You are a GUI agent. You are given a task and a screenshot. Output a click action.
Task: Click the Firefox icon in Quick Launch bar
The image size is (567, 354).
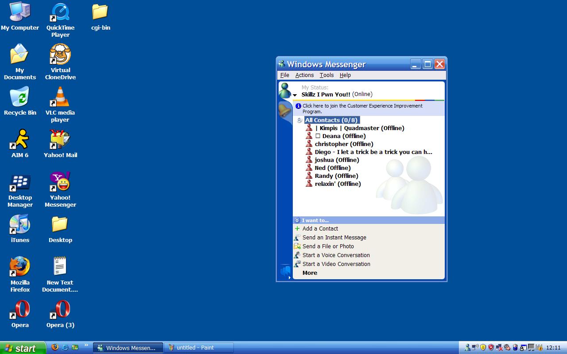(55, 347)
